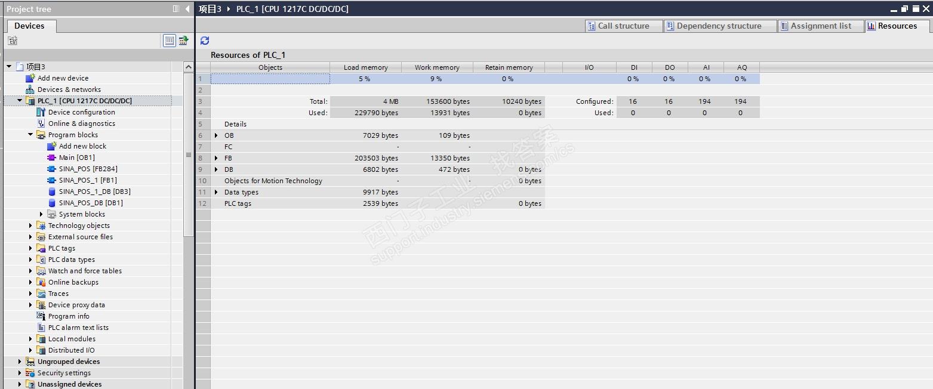This screenshot has width=933, height=389.
Task: Click the Project tree column layout icon
Action: click(176, 9)
